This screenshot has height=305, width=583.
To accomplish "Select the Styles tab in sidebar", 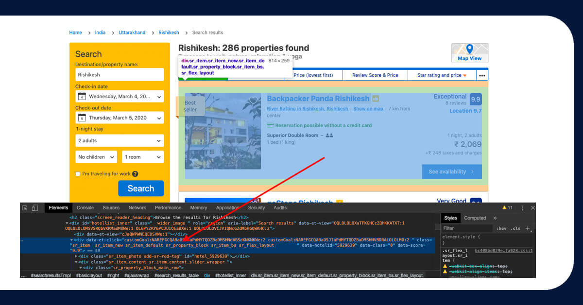I will (x=450, y=218).
